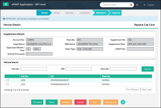
Task: Open the shopping cart icon
Action: coord(137,5)
